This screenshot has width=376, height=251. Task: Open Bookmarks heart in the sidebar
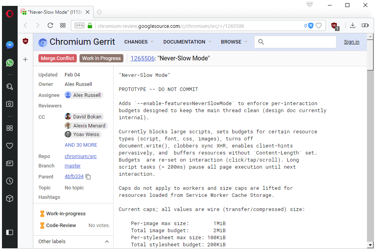(9, 146)
